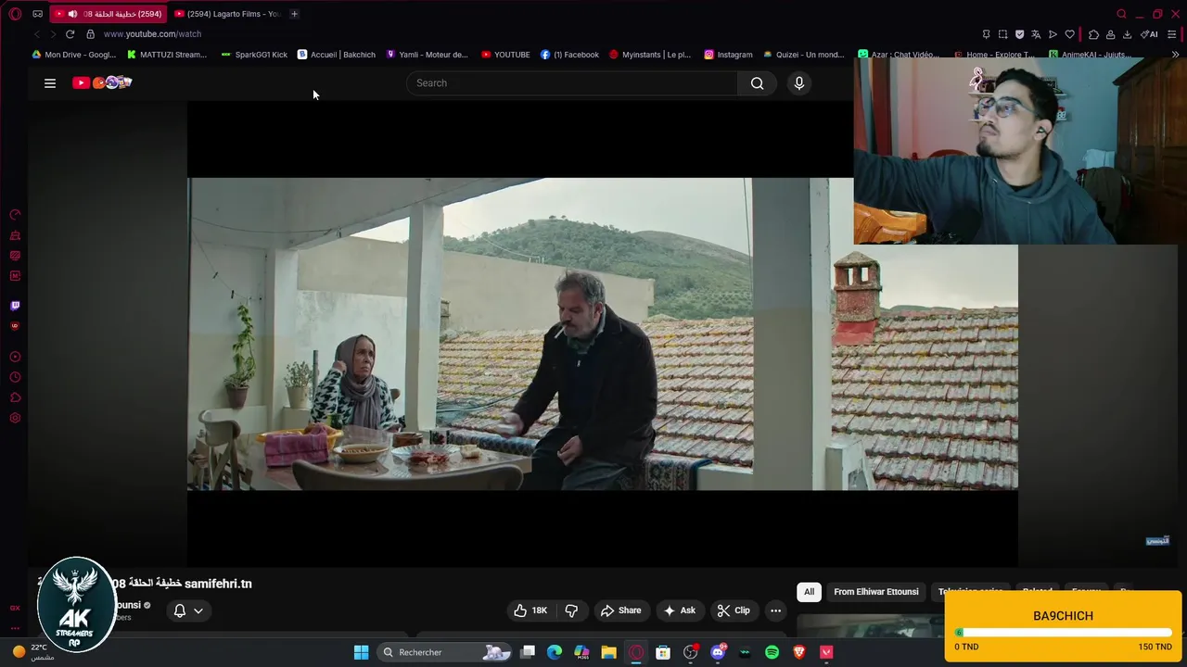Click the BA9CHICH donation progress bar
1187x667 pixels.
[x=1064, y=633]
